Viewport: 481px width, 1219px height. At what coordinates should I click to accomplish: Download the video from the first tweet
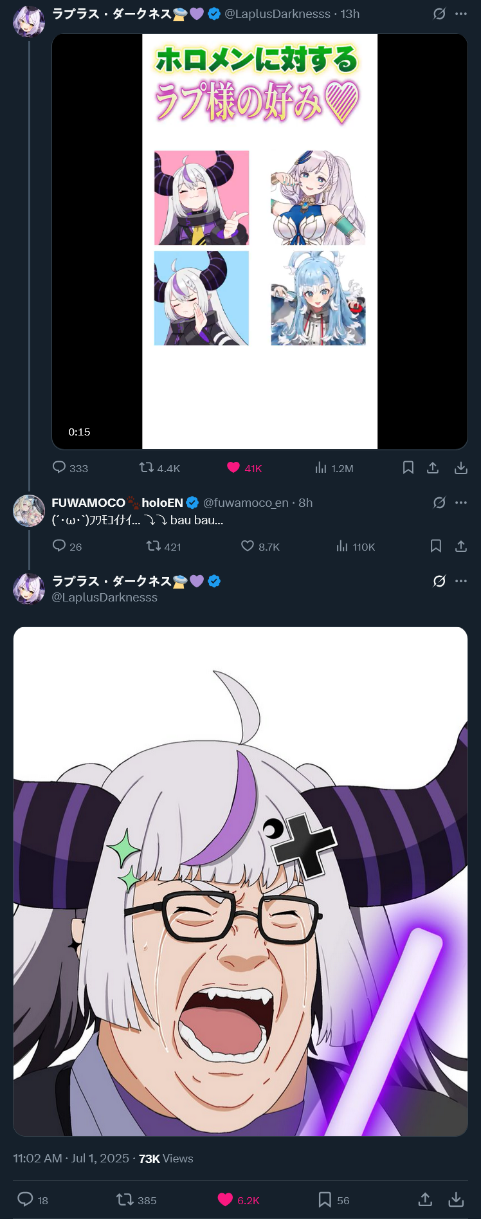click(460, 467)
